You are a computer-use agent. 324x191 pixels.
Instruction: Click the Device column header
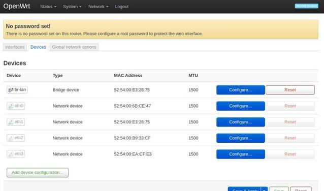pos(14,76)
